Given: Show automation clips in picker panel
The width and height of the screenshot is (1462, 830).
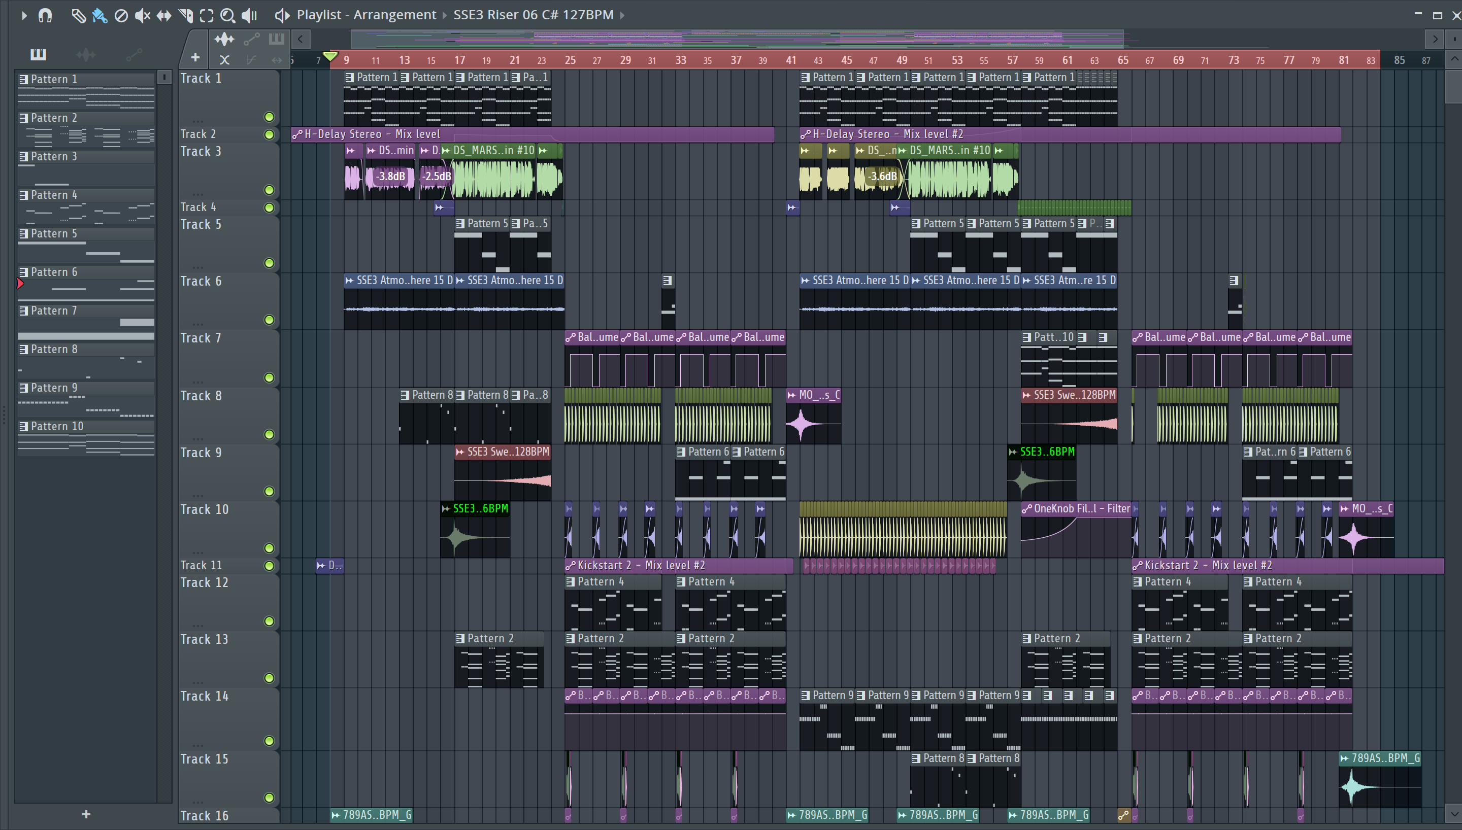Looking at the screenshot, I should 134,54.
